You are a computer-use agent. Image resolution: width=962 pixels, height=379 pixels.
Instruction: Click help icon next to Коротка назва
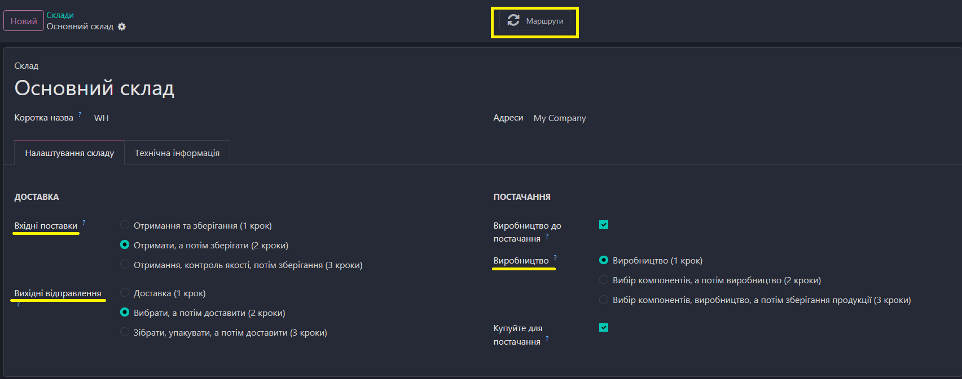tap(80, 114)
